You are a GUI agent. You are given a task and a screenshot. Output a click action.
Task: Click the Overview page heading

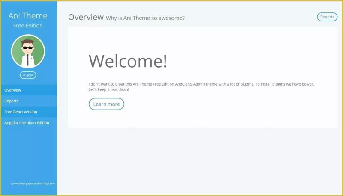(x=86, y=17)
